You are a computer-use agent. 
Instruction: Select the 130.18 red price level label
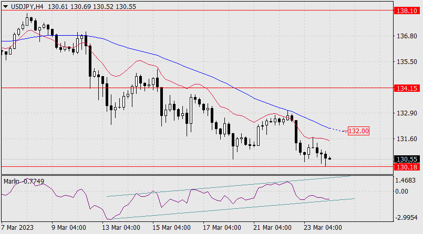click(407, 167)
